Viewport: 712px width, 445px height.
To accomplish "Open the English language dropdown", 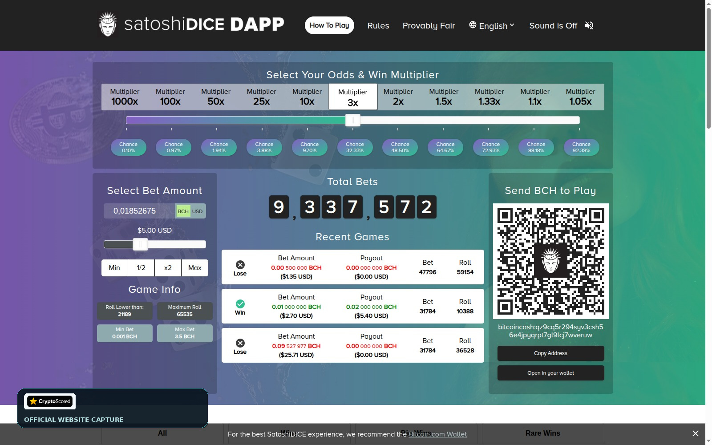I will [492, 25].
